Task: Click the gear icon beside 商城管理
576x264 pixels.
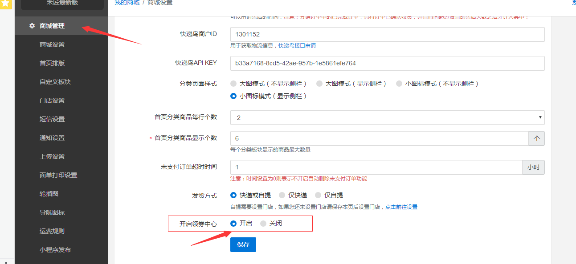Action: [x=32, y=26]
